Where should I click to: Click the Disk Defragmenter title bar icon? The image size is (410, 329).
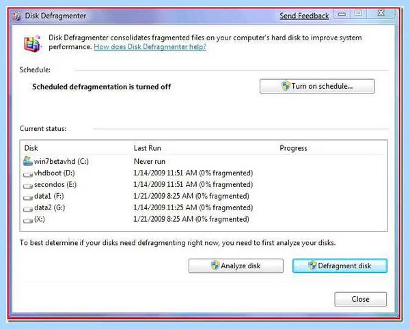coord(16,16)
